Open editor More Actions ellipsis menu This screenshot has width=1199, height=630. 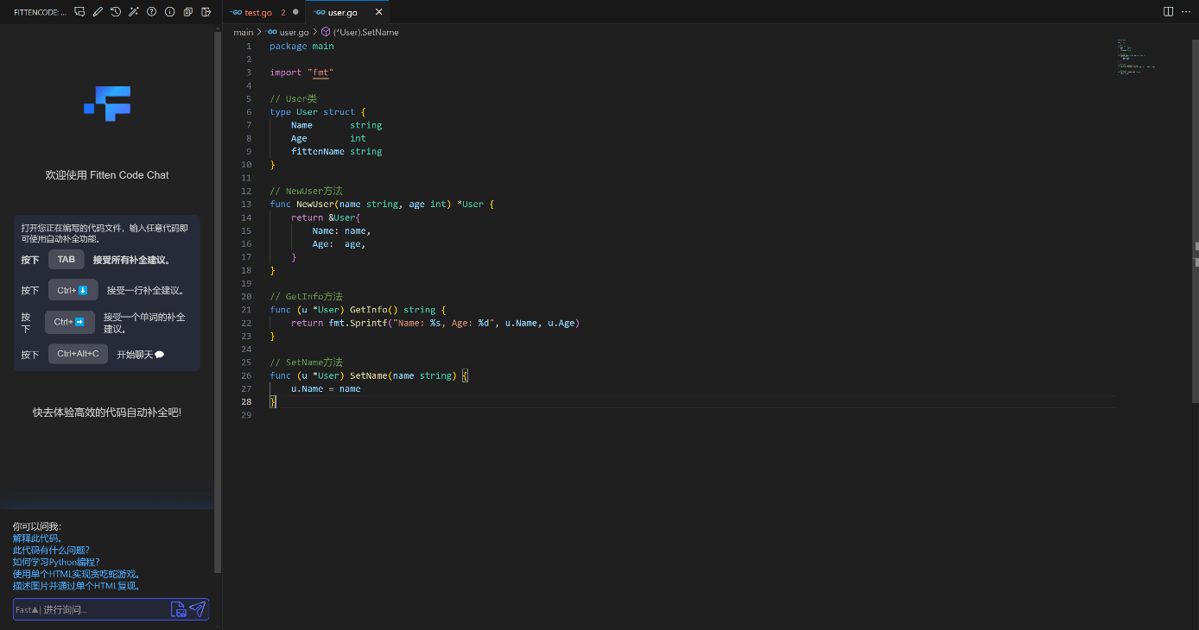(1185, 12)
